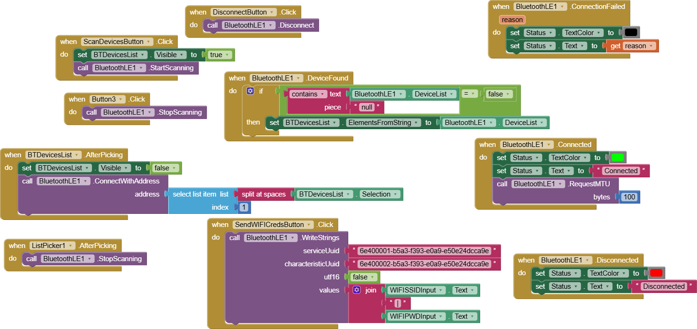Click the green TextColor swatch in Connected

pos(618,158)
